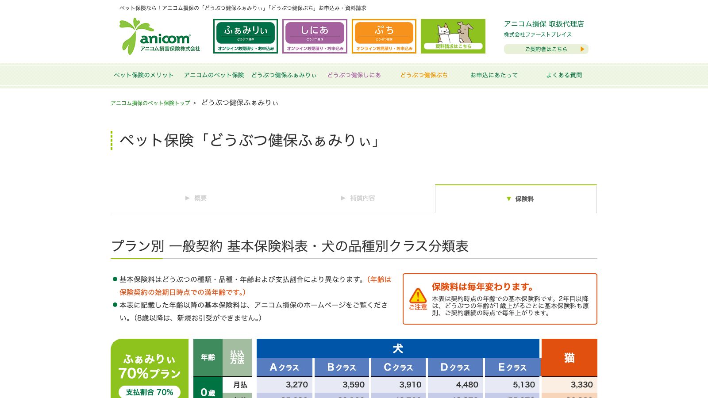Click the ふぁみりぃ70%プラン green label

tap(150, 366)
